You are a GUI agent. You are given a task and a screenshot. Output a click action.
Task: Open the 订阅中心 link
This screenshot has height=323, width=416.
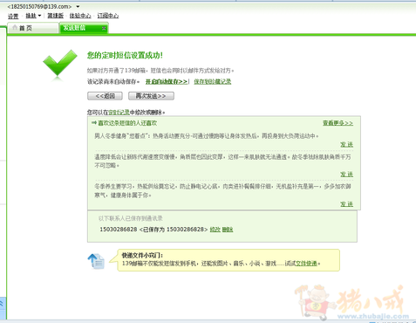tap(108, 16)
